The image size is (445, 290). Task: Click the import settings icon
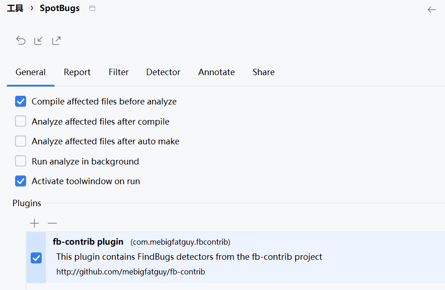[x=38, y=41]
